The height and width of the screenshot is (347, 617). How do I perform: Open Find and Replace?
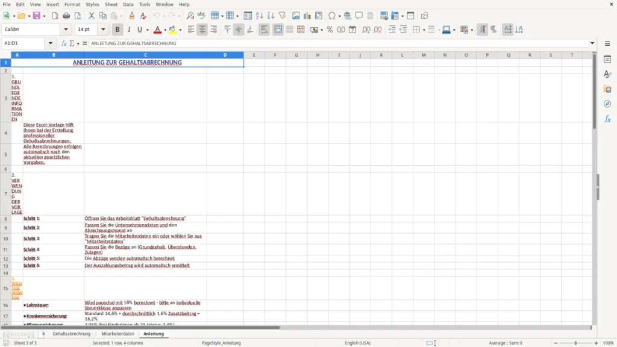pos(190,16)
